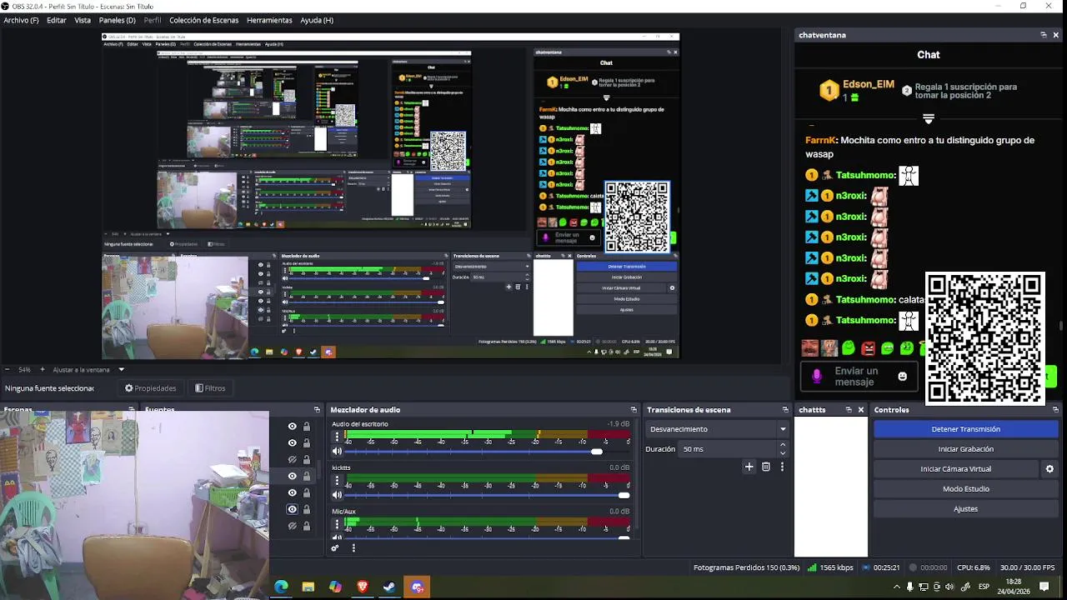Open transition properties three-dot menu
The image size is (1067, 600).
coord(782,467)
